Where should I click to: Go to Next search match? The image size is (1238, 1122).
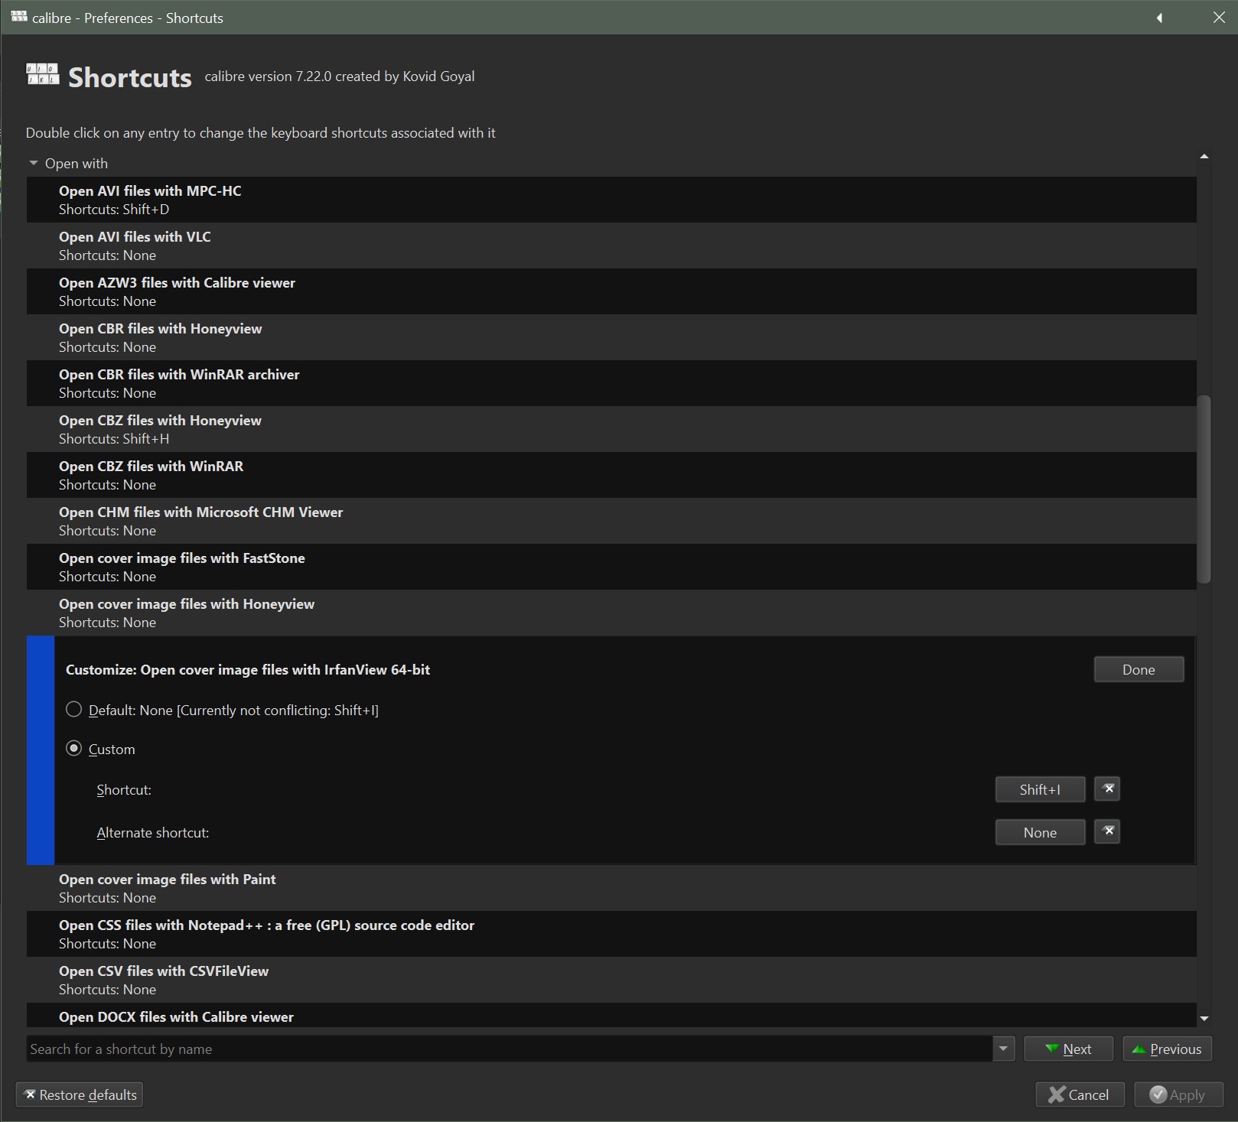1068,1049
